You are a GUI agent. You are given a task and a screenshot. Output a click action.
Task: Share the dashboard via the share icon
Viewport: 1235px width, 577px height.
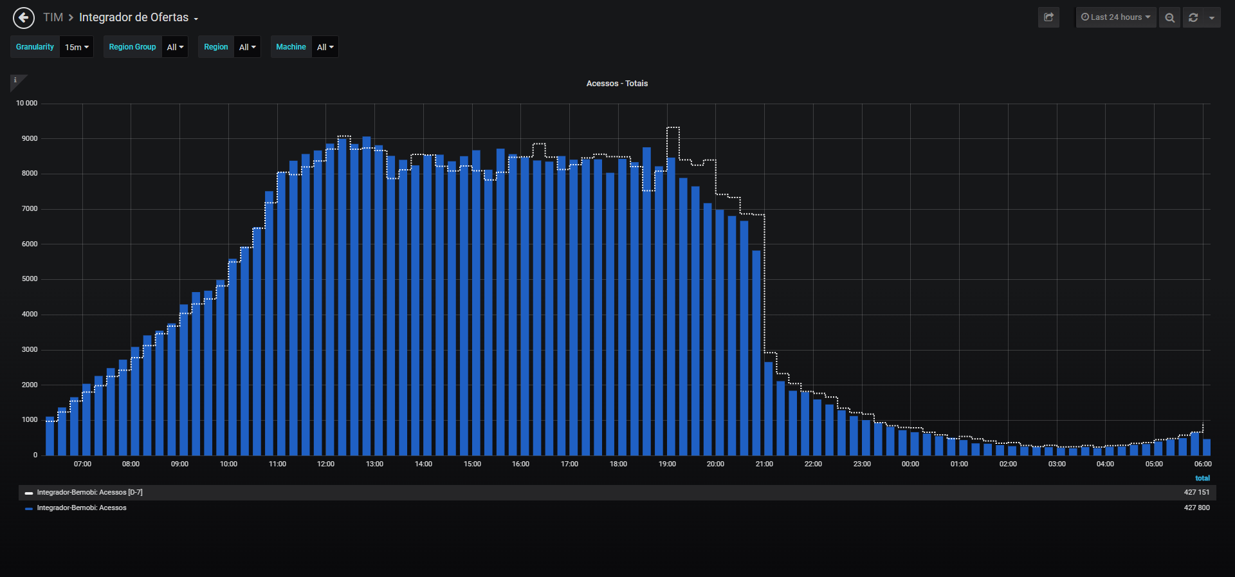click(x=1048, y=17)
